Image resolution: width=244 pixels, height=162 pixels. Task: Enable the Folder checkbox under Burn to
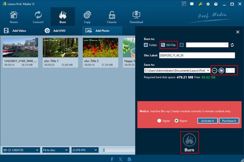(x=146, y=45)
